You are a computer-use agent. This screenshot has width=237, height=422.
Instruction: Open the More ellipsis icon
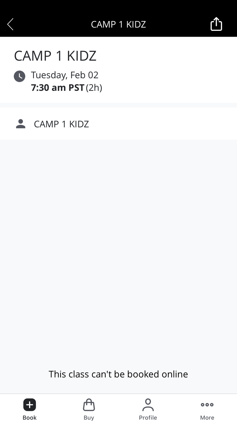coord(207,404)
